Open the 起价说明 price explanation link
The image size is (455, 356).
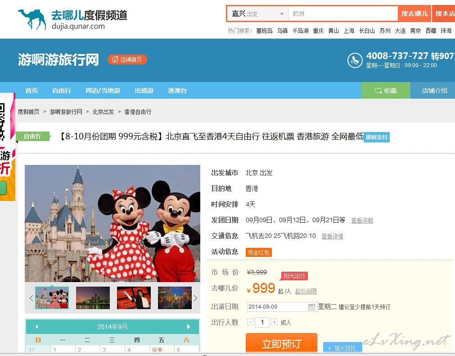point(306,291)
